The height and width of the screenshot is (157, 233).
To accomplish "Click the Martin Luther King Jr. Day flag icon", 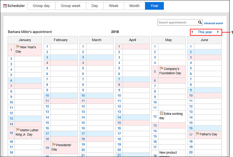I will (18, 130).
